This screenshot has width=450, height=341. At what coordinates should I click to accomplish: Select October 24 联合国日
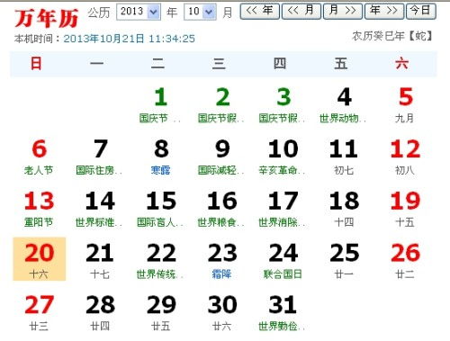tap(283, 260)
